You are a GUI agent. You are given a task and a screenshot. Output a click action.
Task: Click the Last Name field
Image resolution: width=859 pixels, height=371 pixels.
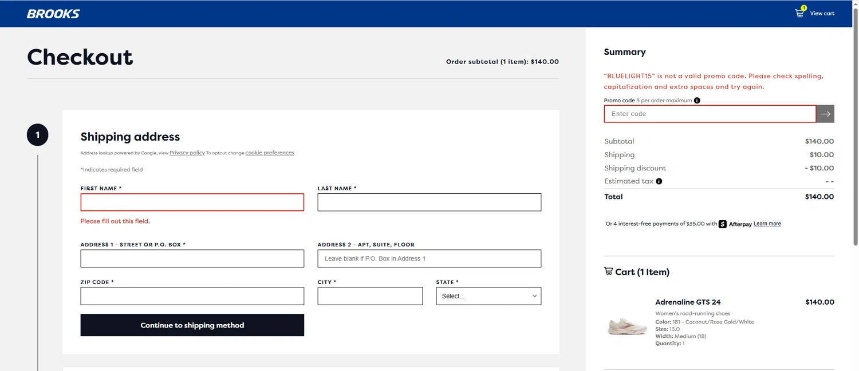[x=429, y=202]
